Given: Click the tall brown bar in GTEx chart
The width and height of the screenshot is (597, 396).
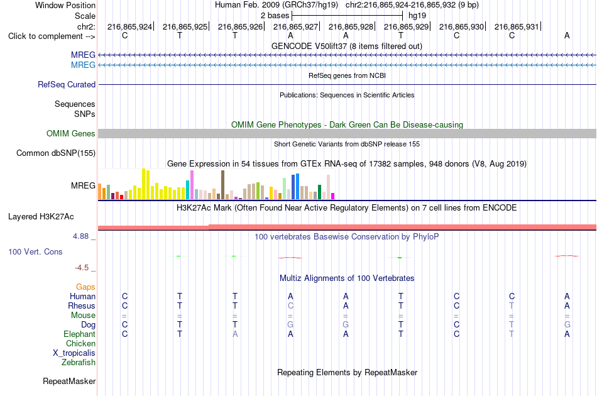Looking at the screenshot, I should tap(222, 185).
